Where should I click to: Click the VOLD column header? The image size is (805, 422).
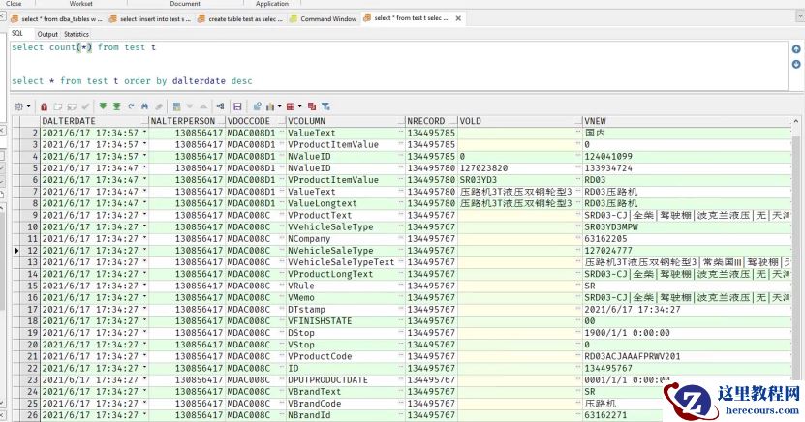pos(520,121)
